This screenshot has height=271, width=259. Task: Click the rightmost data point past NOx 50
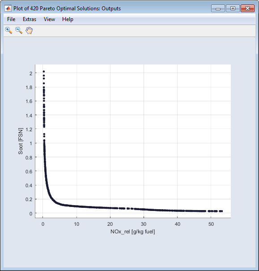(x=222, y=211)
